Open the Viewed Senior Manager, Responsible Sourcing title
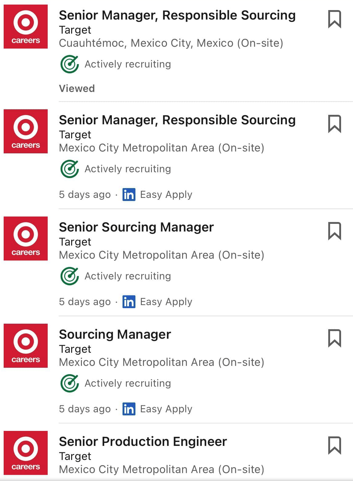The height and width of the screenshot is (481, 353). tap(177, 15)
